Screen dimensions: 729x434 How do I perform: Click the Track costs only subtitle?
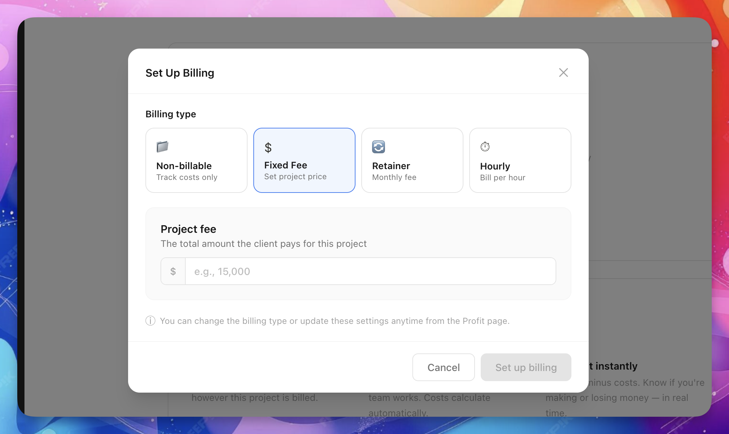point(187,177)
